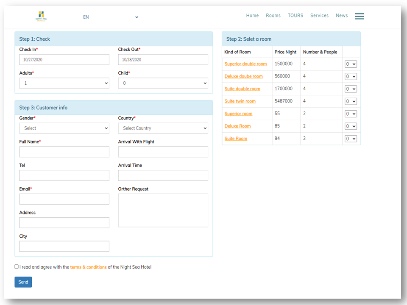
Task: Tick the terms and conditions agreement checkbox
Action: (x=17, y=267)
